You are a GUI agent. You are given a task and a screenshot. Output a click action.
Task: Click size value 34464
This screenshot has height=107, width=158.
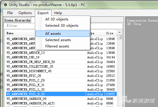[110, 62]
